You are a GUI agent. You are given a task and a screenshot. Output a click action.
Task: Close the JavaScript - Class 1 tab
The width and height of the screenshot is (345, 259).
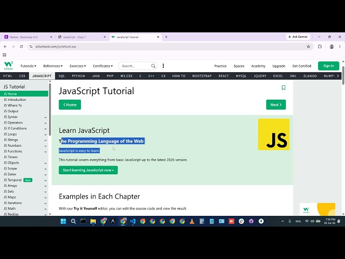[105, 37]
